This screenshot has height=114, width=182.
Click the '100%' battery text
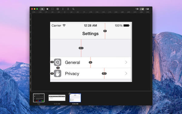pyautogui.click(x=119, y=26)
